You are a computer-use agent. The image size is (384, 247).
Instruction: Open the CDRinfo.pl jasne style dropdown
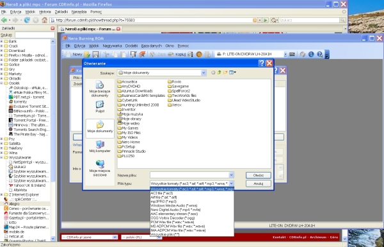(x=115, y=237)
